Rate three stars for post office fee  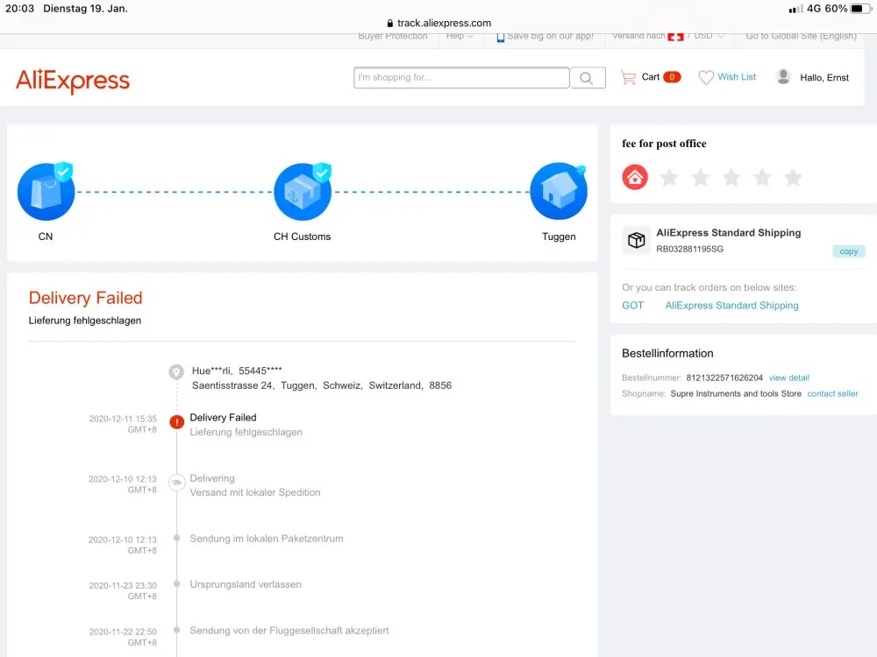(x=731, y=178)
